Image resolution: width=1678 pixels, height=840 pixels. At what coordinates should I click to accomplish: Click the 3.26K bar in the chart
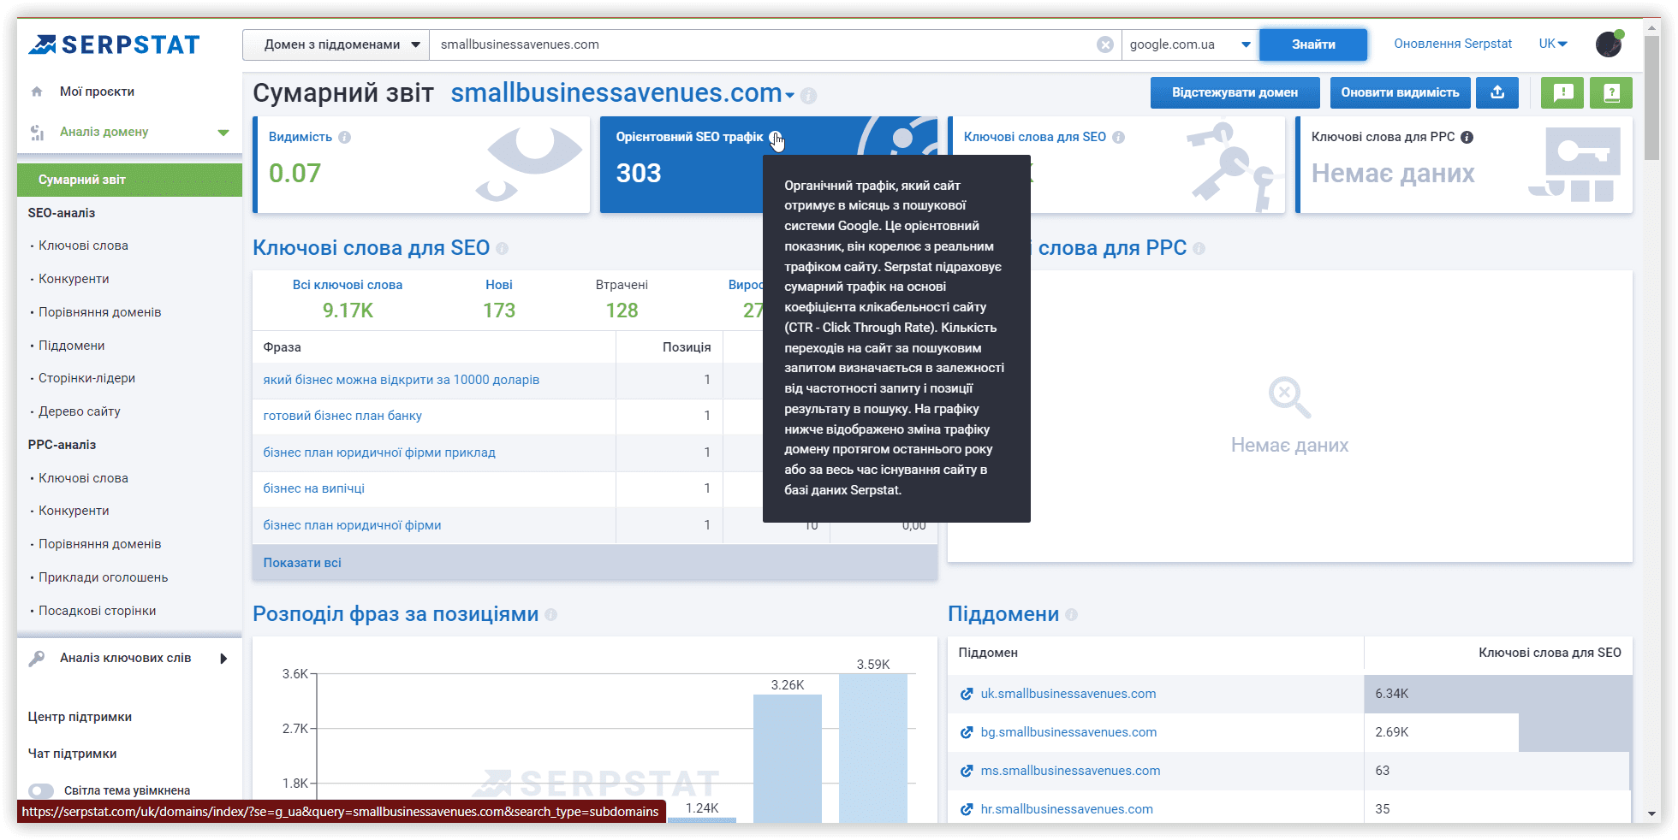788,759
